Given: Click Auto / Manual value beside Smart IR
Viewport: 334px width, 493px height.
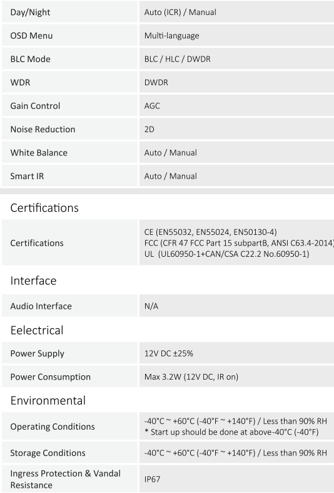Looking at the screenshot, I should (171, 176).
